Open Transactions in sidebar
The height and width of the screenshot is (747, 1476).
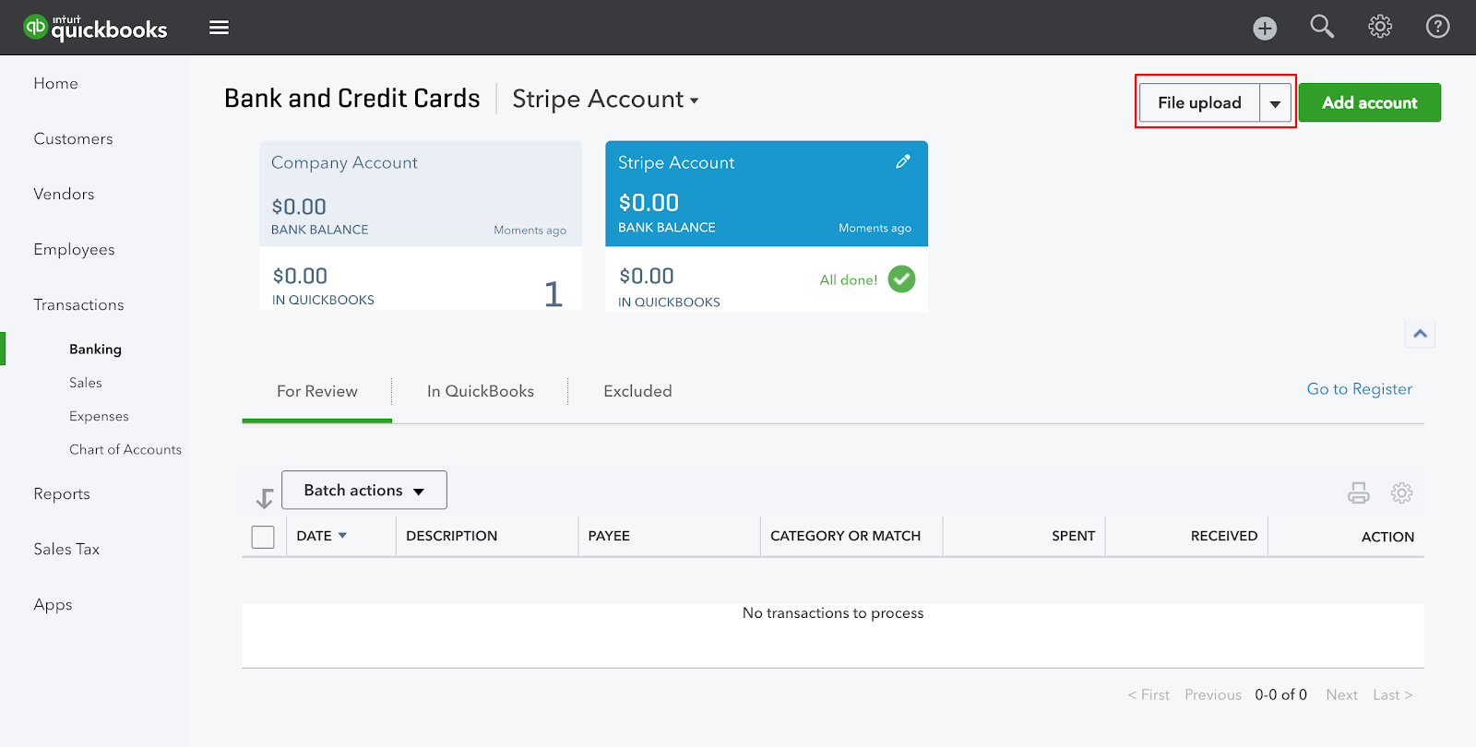tap(78, 305)
